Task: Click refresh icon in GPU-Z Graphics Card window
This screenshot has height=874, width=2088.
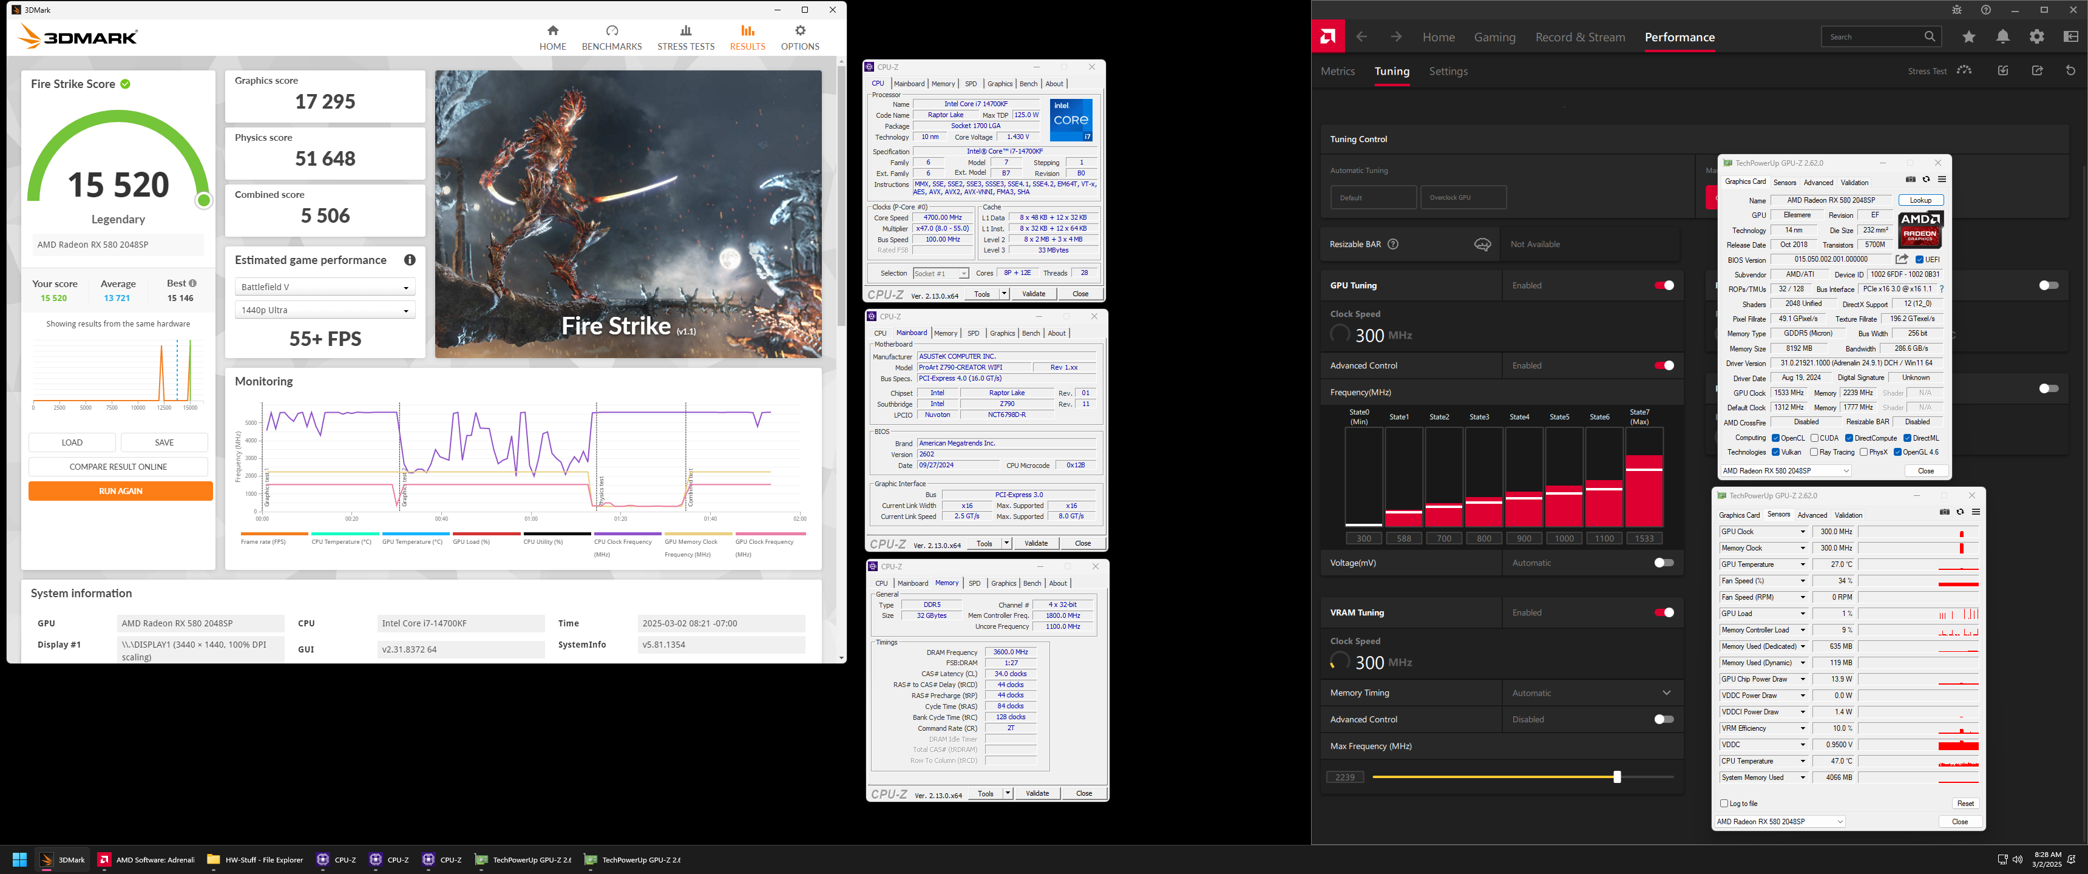Action: coord(1927,180)
